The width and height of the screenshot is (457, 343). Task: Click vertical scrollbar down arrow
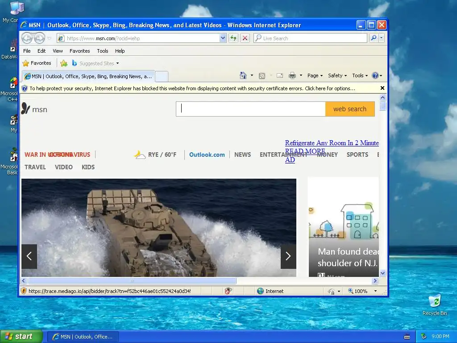coord(382,273)
